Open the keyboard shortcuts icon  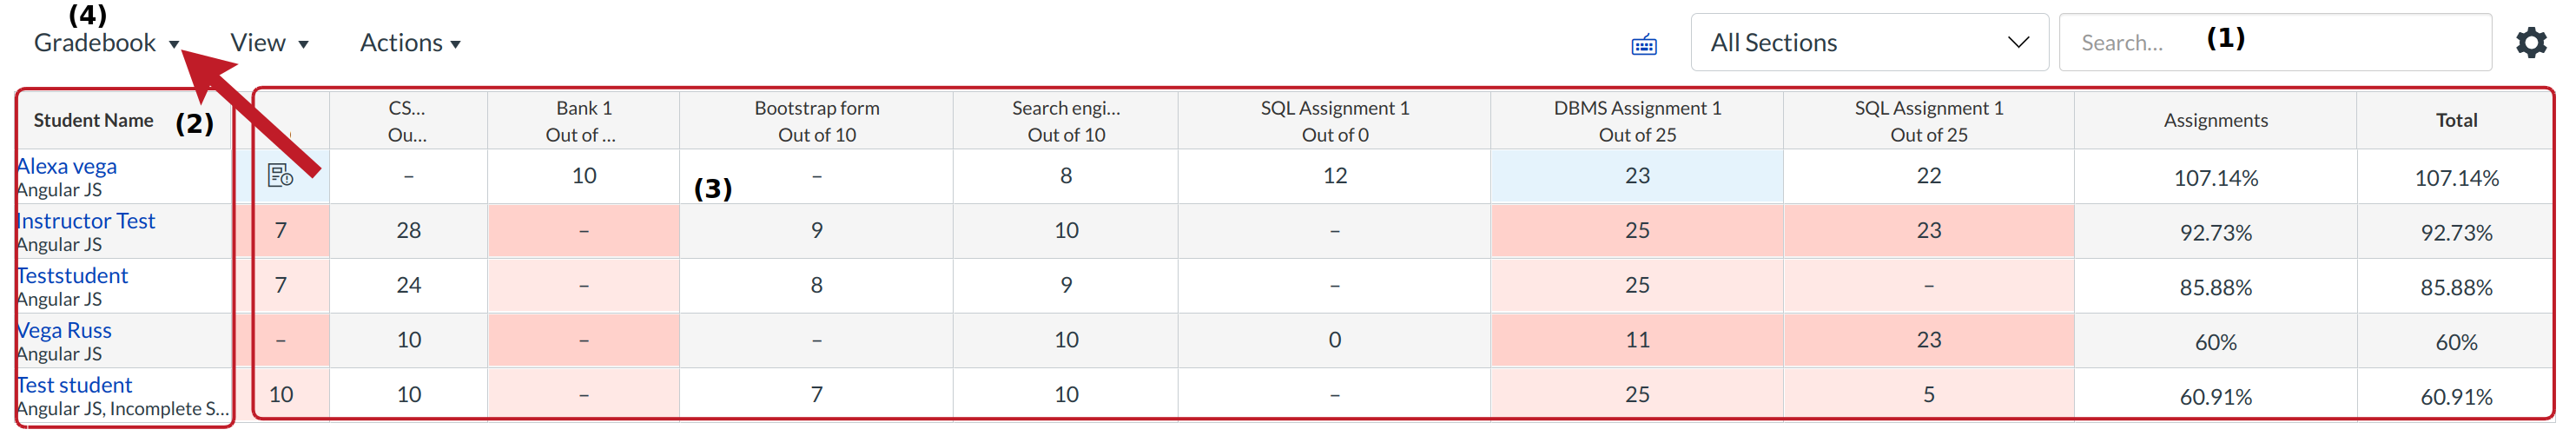[1643, 45]
